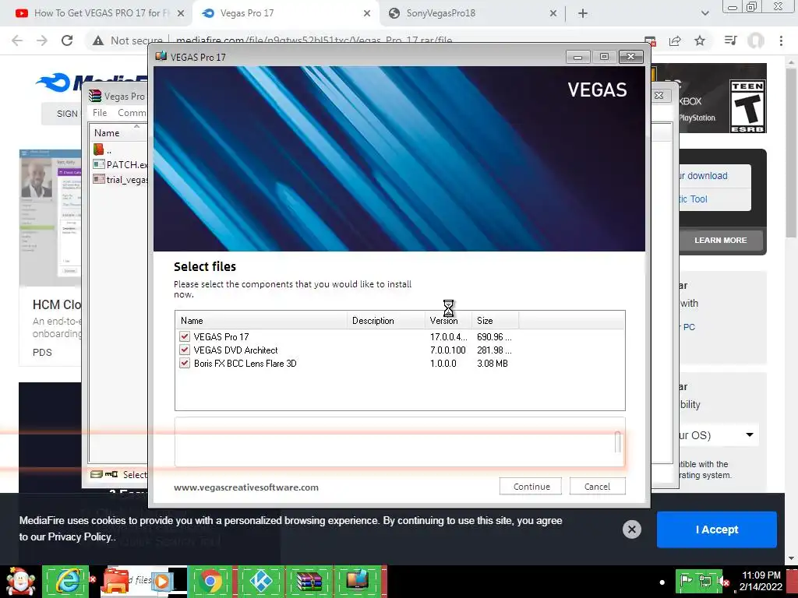Image resolution: width=798 pixels, height=598 pixels.
Task: Click the Chrome profile avatar icon
Action: (756, 40)
